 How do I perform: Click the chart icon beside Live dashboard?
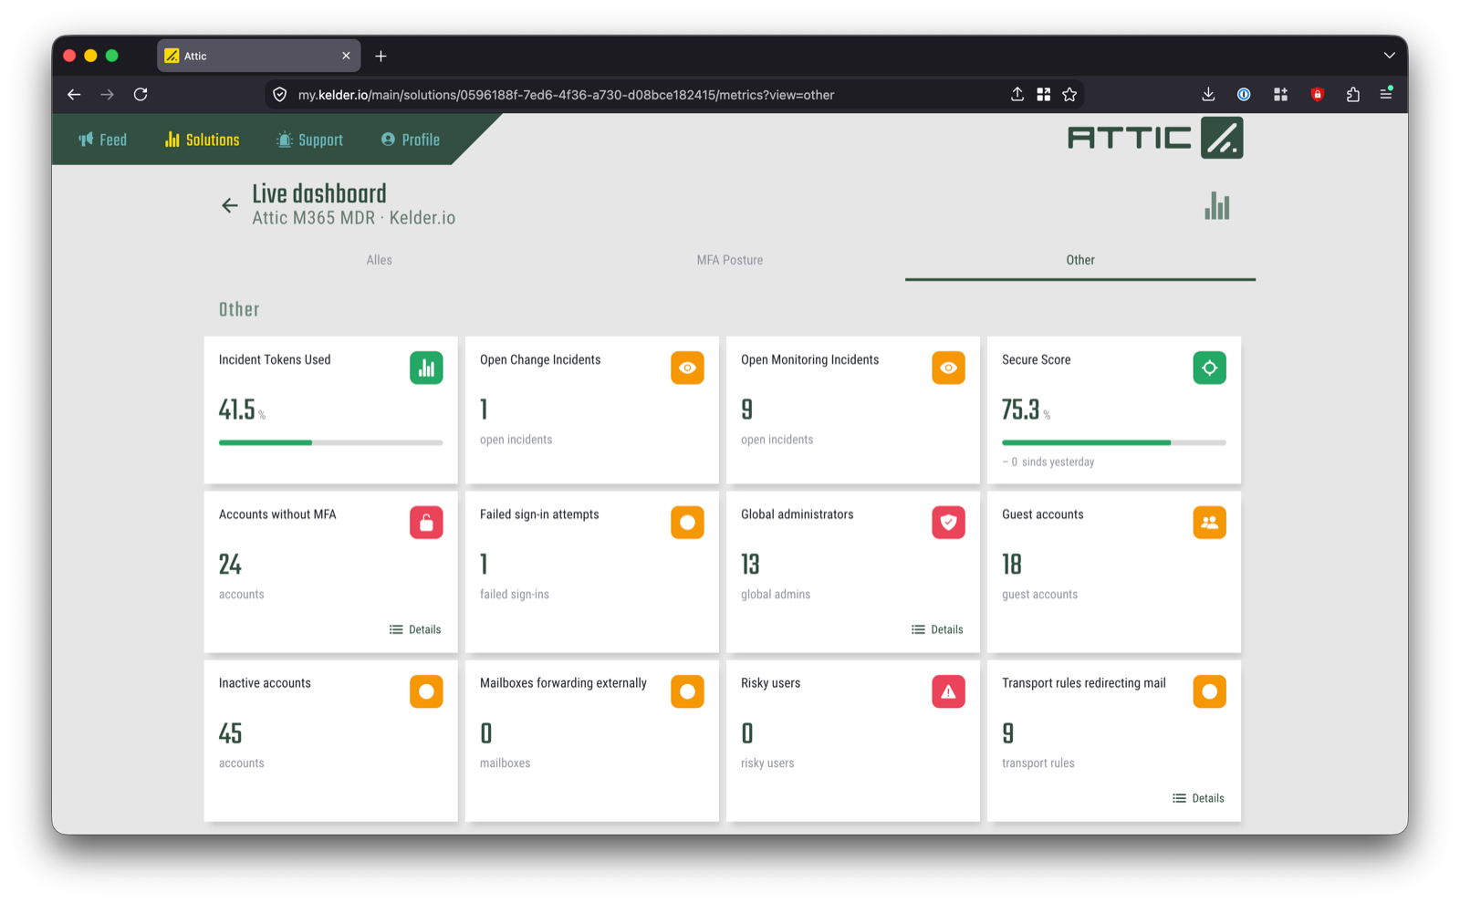pyautogui.click(x=1216, y=206)
